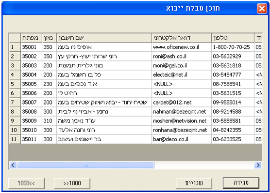Click email cell carpet@012.net

182,103
